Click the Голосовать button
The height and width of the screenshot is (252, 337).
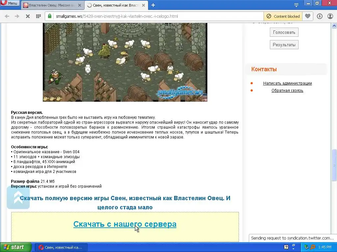[x=284, y=32]
